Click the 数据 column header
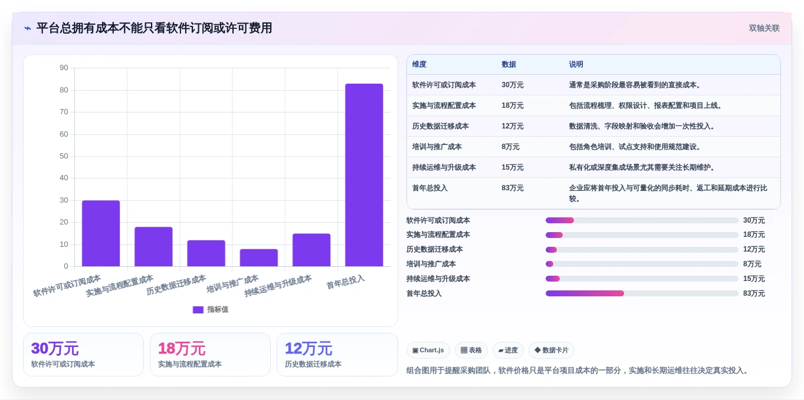The width and height of the screenshot is (804, 400). (509, 64)
